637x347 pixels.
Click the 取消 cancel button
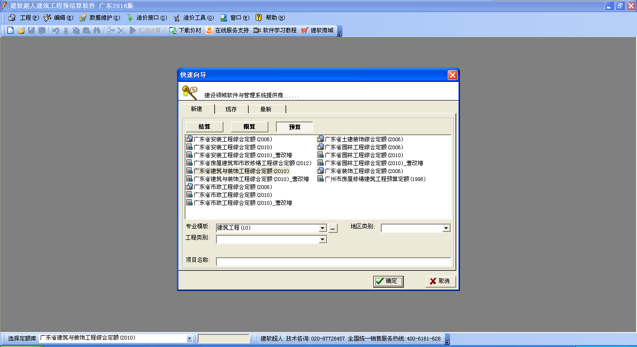coord(441,281)
